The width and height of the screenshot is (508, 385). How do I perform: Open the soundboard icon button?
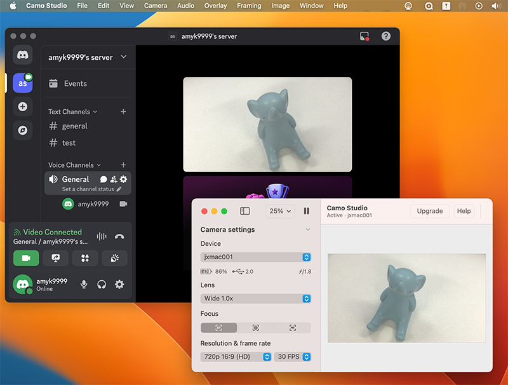click(x=115, y=259)
